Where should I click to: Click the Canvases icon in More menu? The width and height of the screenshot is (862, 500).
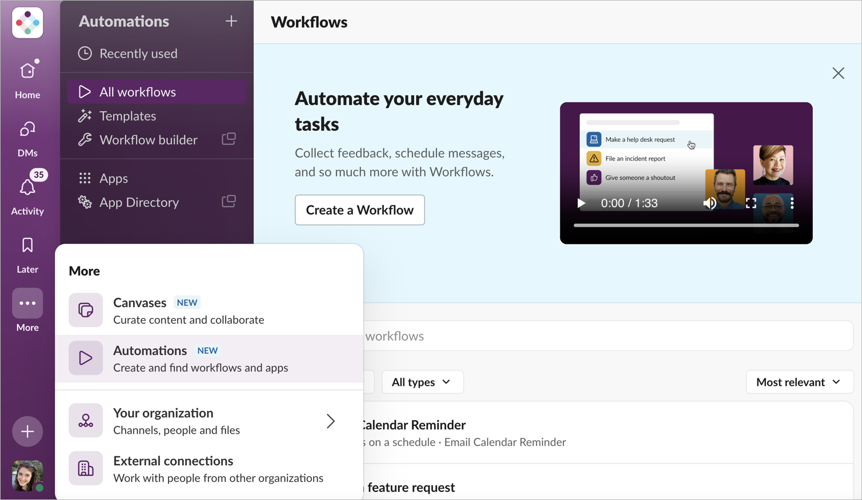[86, 310]
